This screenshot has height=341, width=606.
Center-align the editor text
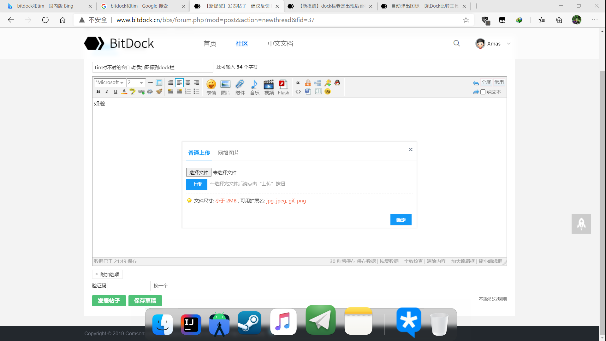188,83
